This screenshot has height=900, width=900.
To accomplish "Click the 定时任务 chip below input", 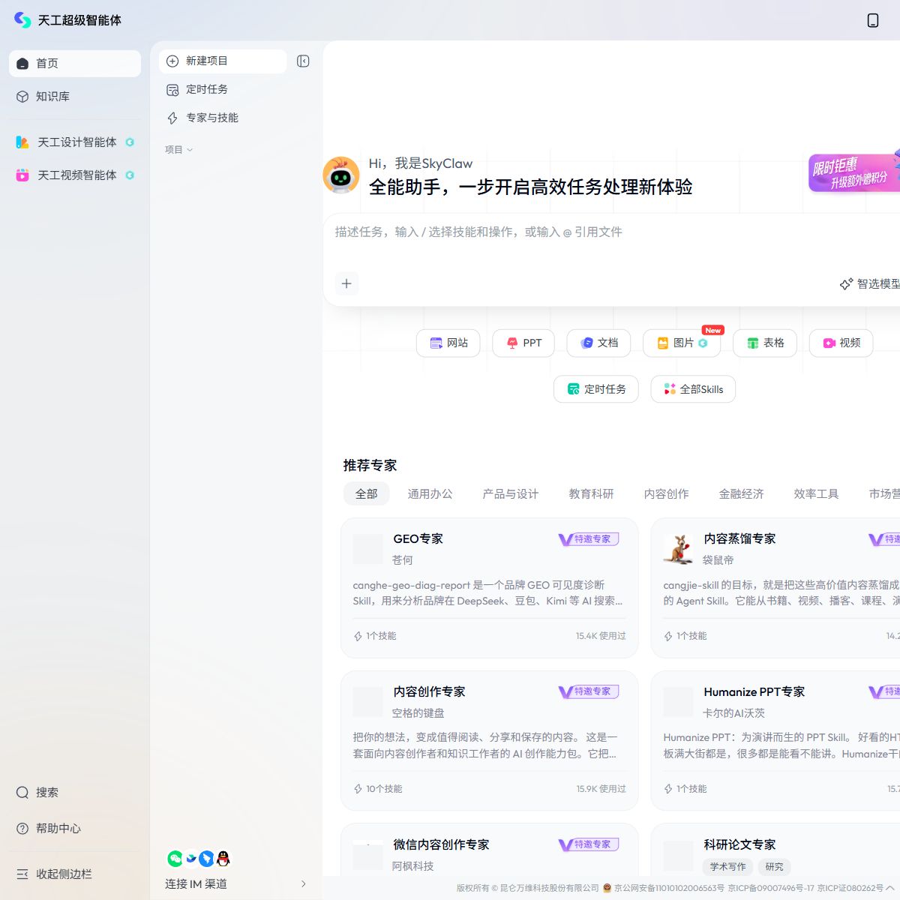I will [596, 389].
